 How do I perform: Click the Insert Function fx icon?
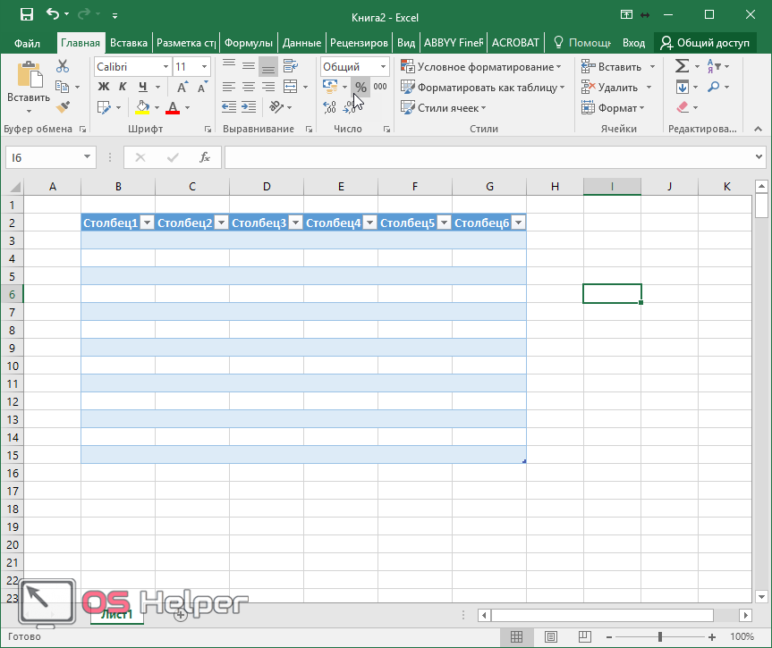(x=205, y=157)
